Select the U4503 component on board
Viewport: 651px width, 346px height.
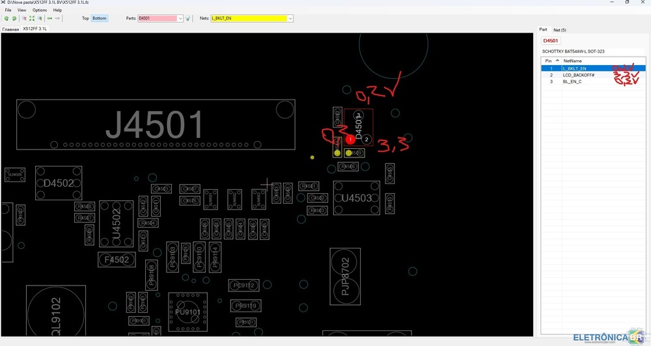[356, 198]
